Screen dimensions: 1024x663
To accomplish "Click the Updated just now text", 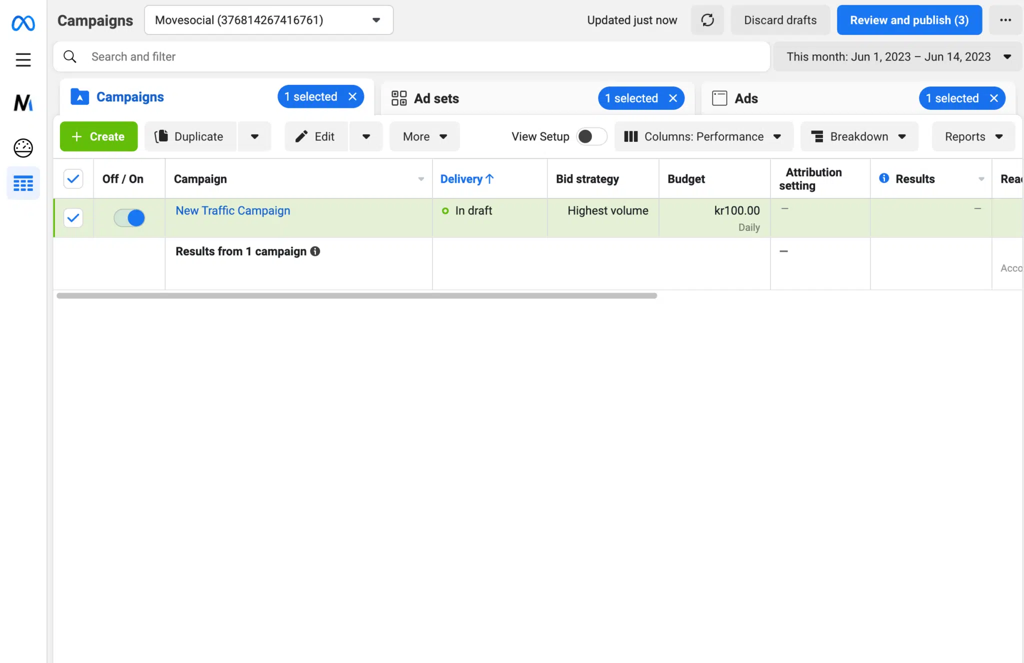I will [632, 20].
